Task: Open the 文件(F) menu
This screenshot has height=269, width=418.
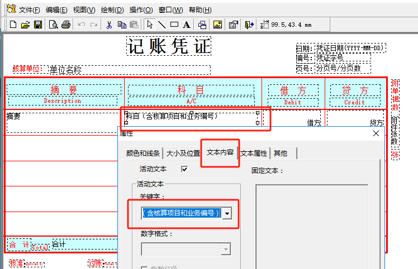Action: click(x=29, y=10)
